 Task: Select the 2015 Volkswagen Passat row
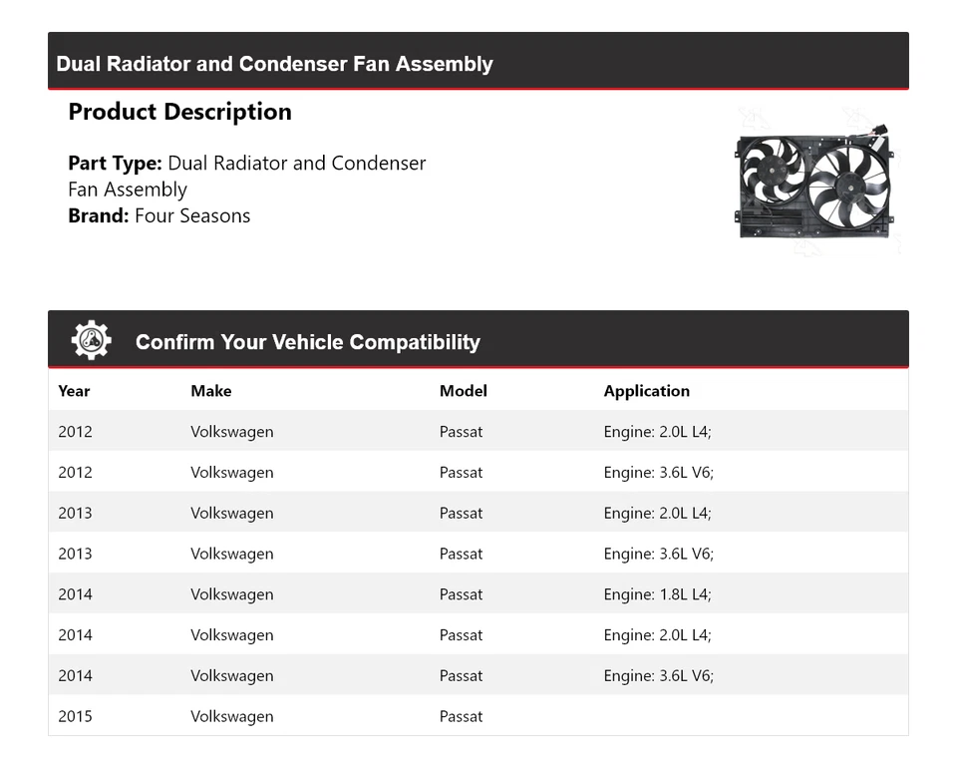tap(478, 716)
